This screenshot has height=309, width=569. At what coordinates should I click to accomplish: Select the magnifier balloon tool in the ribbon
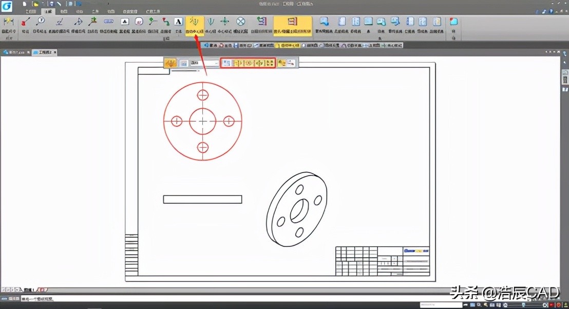point(40,25)
